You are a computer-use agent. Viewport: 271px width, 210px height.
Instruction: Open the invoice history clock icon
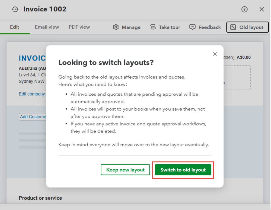tap(15, 9)
